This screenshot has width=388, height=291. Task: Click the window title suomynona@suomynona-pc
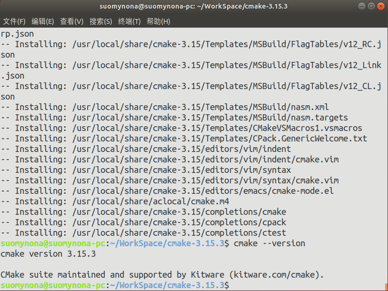(193, 6)
